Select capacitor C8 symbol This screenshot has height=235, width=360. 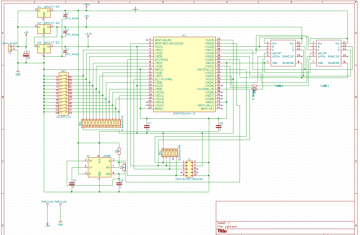click(x=219, y=127)
